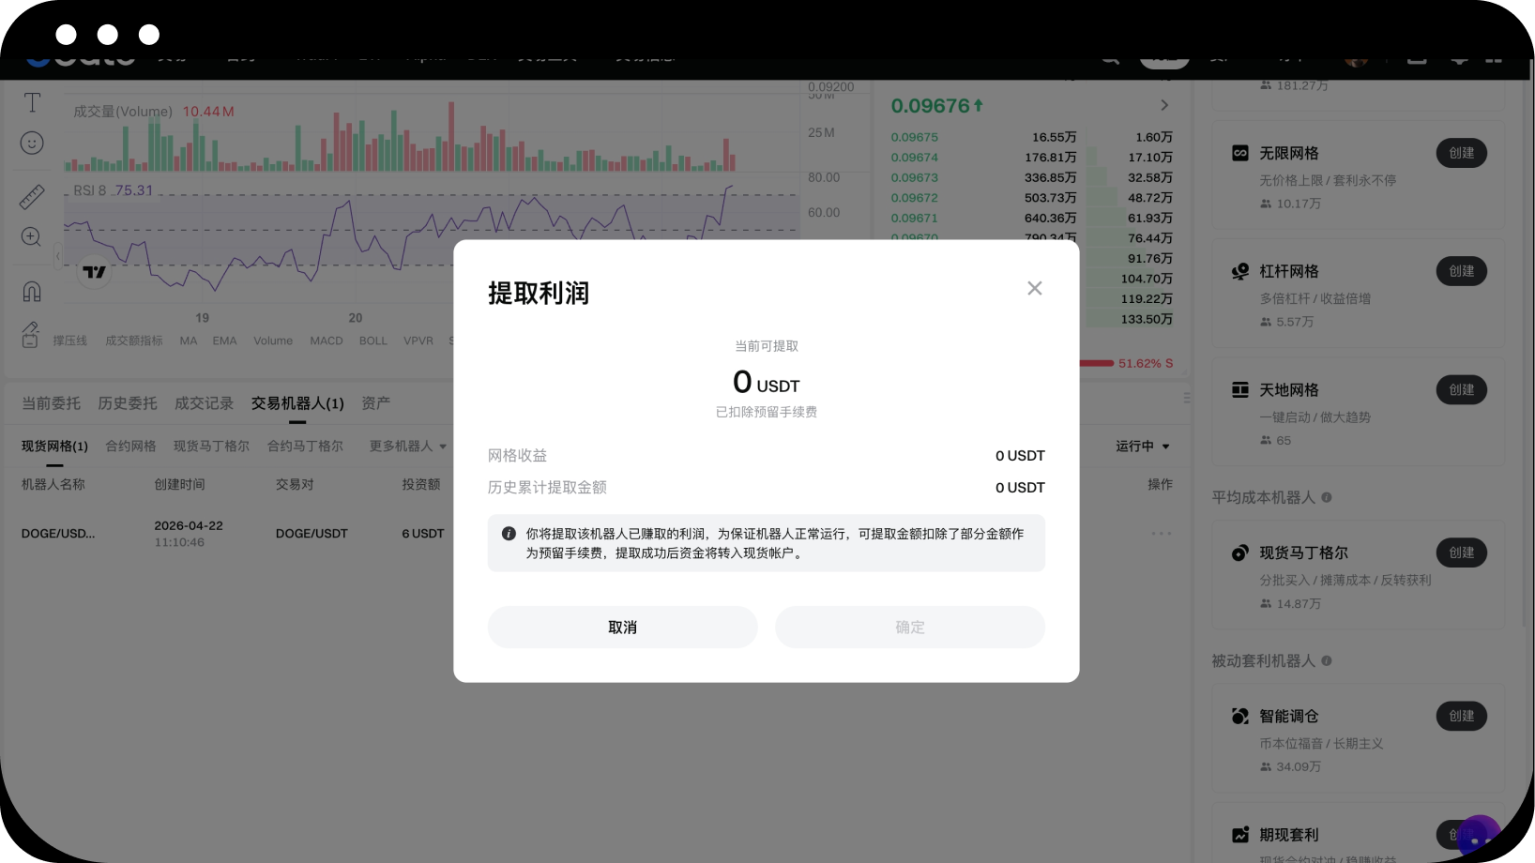The width and height of the screenshot is (1535, 863).
Task: Close the 提取利润 dialog with X
Action: 1034,288
